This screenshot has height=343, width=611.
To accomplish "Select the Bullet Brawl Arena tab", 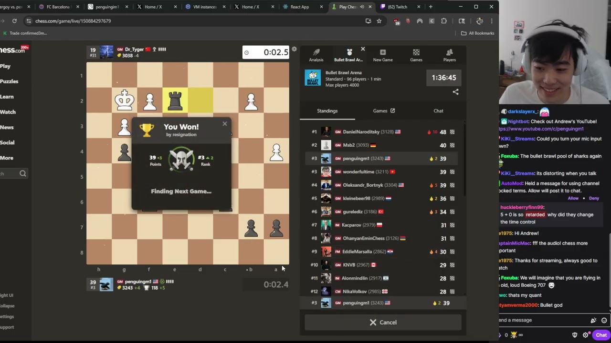I will pyautogui.click(x=348, y=55).
